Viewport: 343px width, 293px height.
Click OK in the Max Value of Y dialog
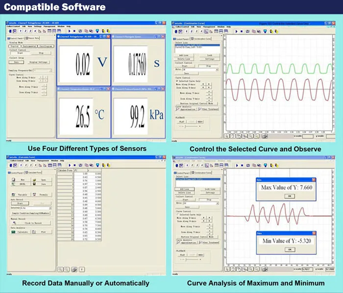pos(290,196)
